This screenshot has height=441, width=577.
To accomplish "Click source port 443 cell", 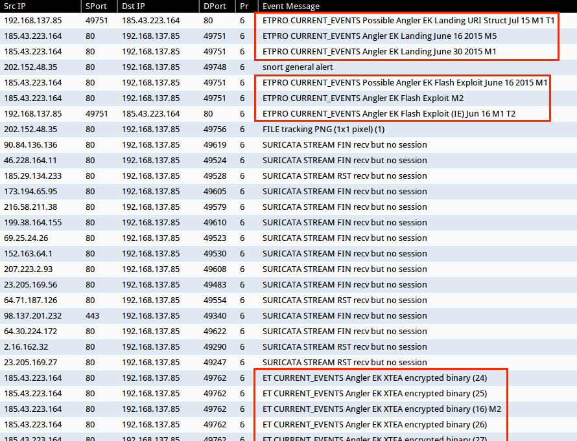I will [x=92, y=315].
